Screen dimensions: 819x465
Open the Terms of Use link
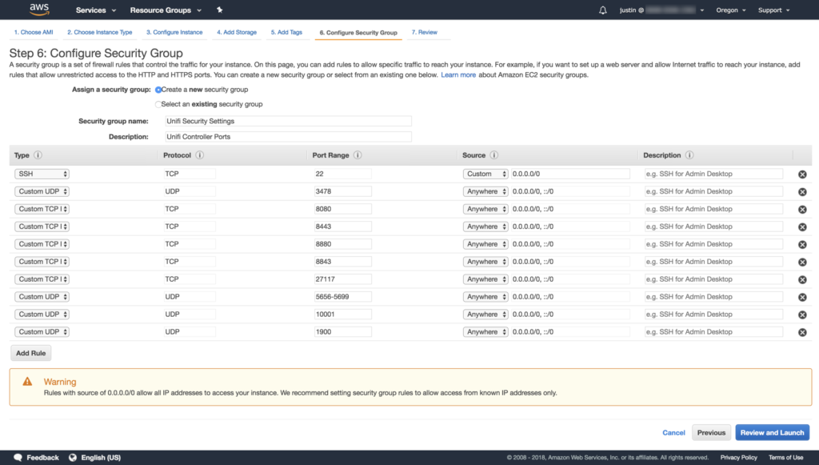(785, 458)
